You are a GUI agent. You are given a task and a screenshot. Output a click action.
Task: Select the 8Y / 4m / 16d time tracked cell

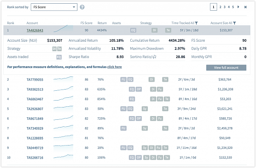188,99
